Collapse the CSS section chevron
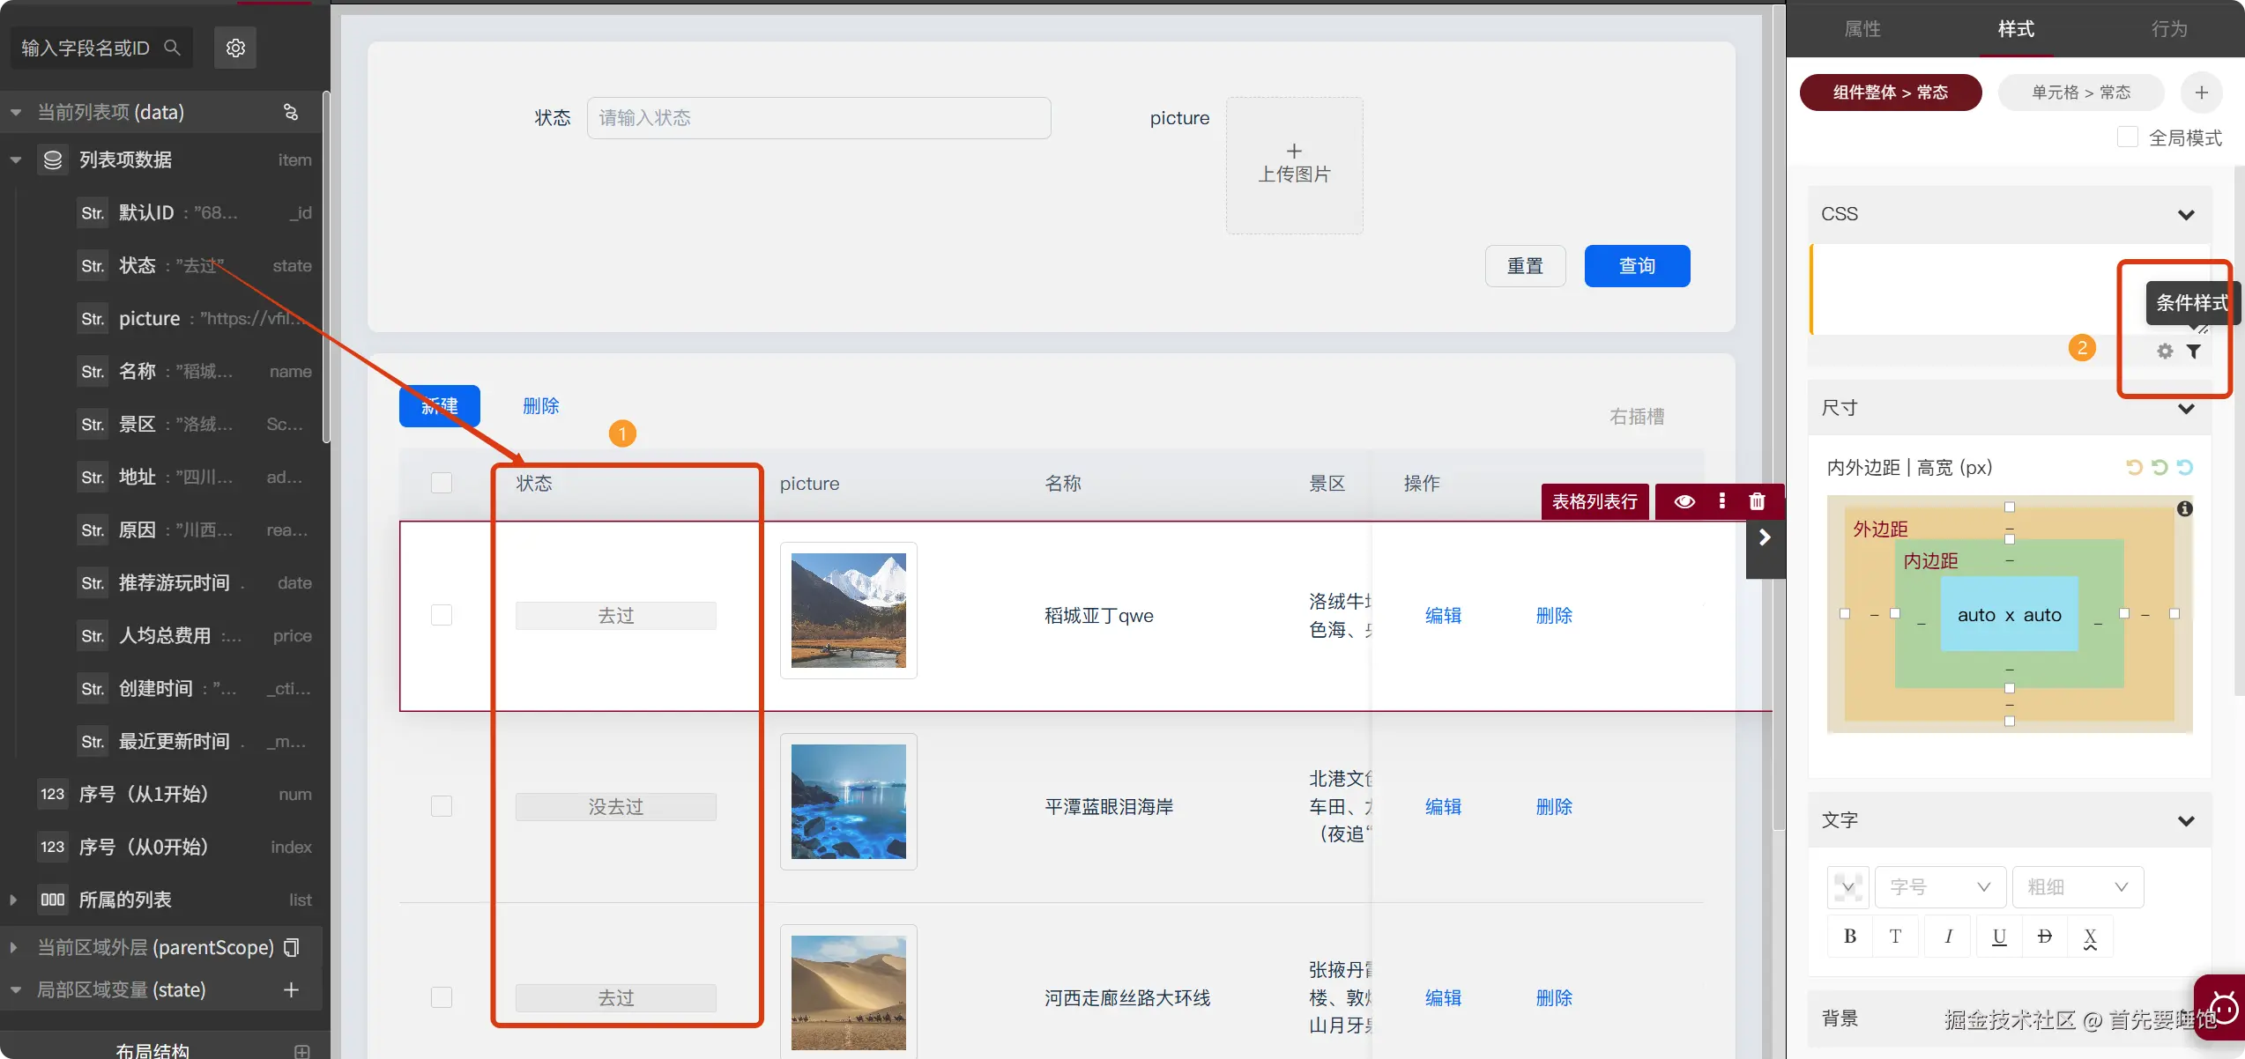The height and width of the screenshot is (1059, 2245). point(2186,215)
